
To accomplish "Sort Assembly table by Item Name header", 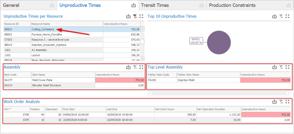I will coord(63,75).
